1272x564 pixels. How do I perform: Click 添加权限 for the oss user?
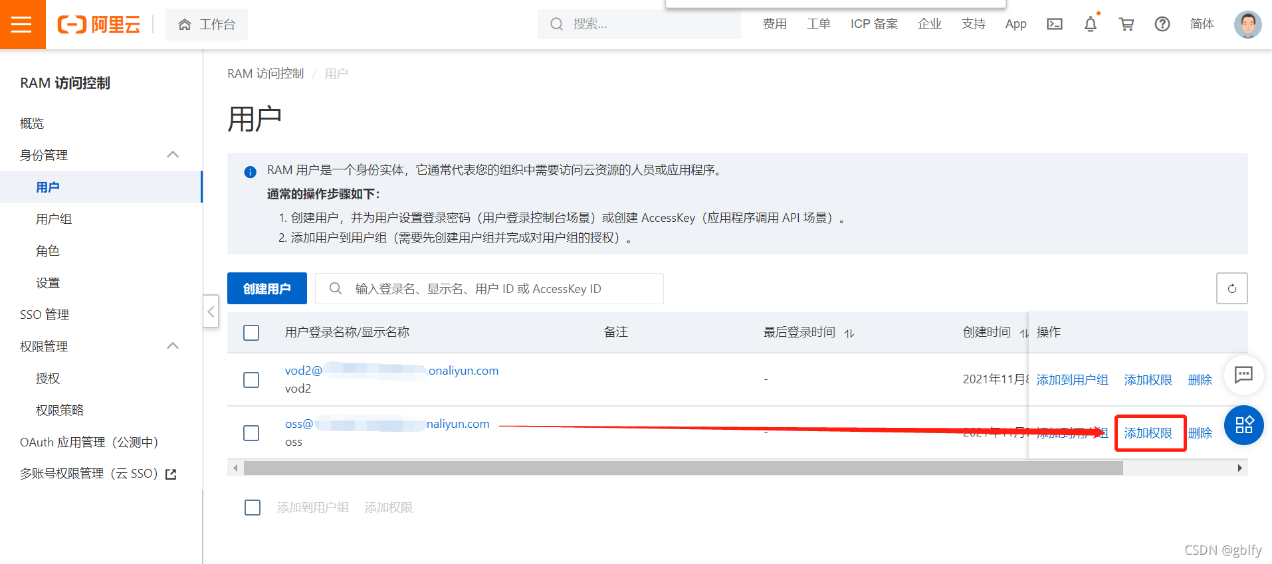tap(1148, 433)
